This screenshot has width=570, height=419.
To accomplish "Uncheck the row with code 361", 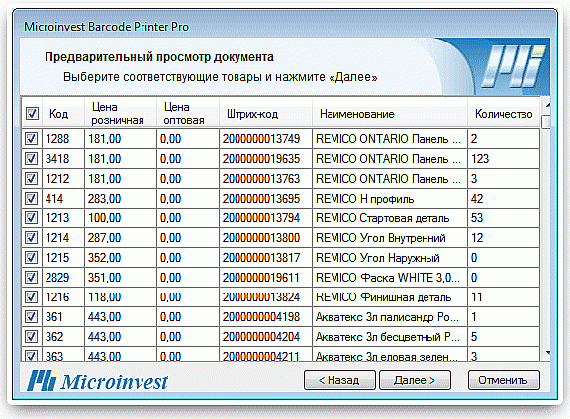I will coord(31,316).
